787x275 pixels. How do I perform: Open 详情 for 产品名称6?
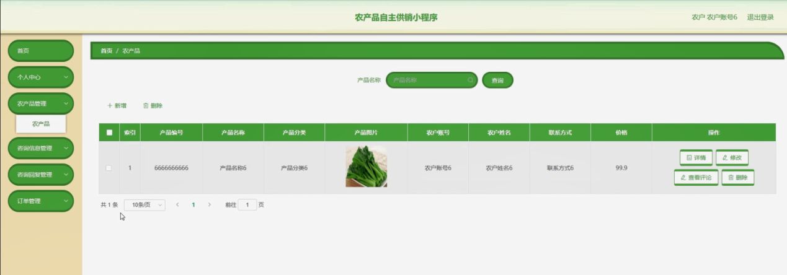[696, 158]
